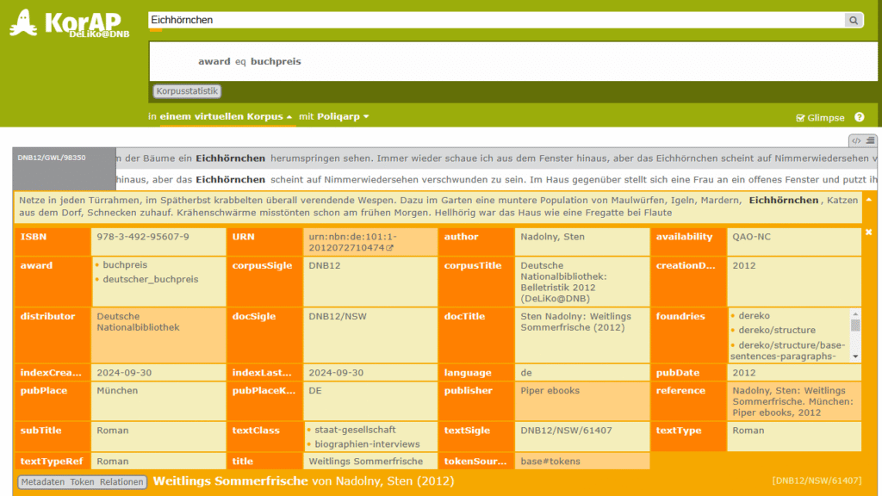This screenshot has height=496, width=882.
Task: Toggle result alignment list icon
Action: point(870,140)
